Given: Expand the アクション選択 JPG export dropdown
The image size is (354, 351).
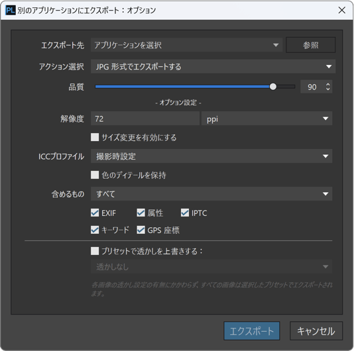Looking at the screenshot, I should point(213,66).
